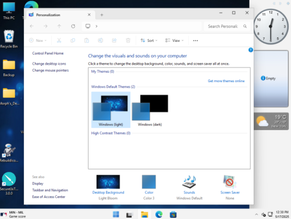Image resolution: width=291 pixels, height=219 pixels.
Task: Refresh the Personalization window
Action: [73, 26]
